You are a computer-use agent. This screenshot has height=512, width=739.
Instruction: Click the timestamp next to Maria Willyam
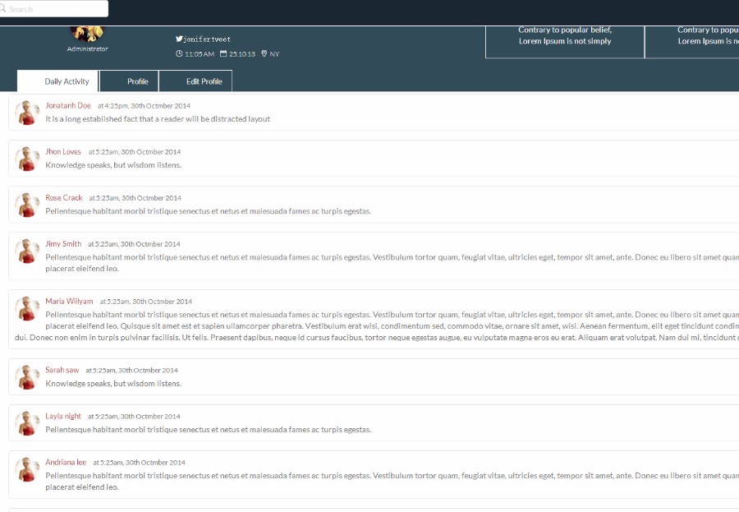pyautogui.click(x=146, y=302)
